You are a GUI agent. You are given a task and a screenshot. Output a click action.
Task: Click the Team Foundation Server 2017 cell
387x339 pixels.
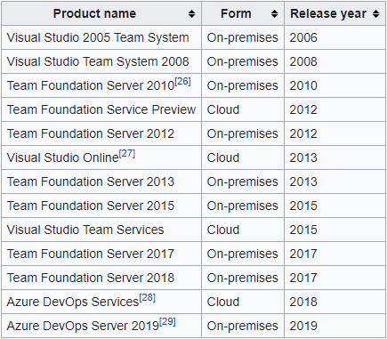pos(101,254)
